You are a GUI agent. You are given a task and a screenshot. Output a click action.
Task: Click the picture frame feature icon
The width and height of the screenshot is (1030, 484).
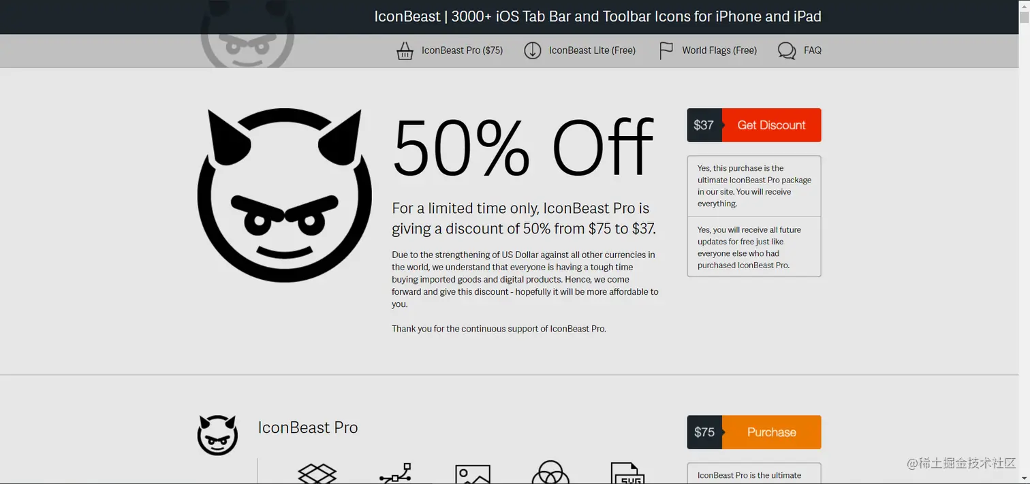point(473,474)
